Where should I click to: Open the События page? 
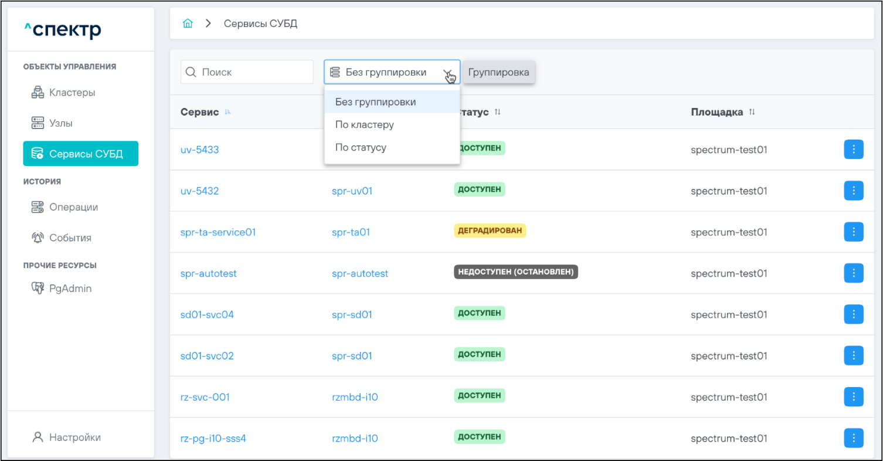coord(70,238)
